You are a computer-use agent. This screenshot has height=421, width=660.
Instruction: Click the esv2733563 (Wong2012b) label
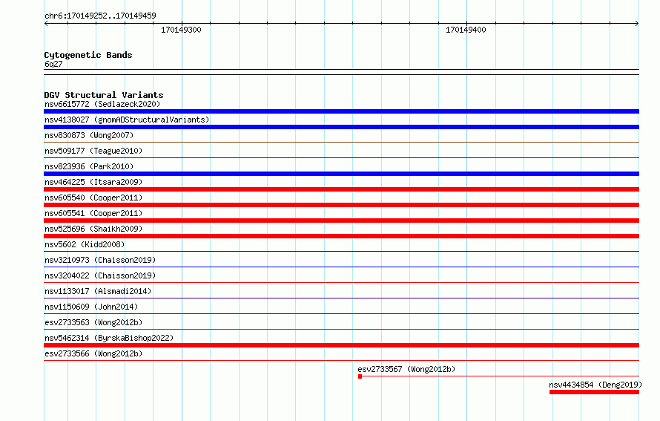[93, 322]
